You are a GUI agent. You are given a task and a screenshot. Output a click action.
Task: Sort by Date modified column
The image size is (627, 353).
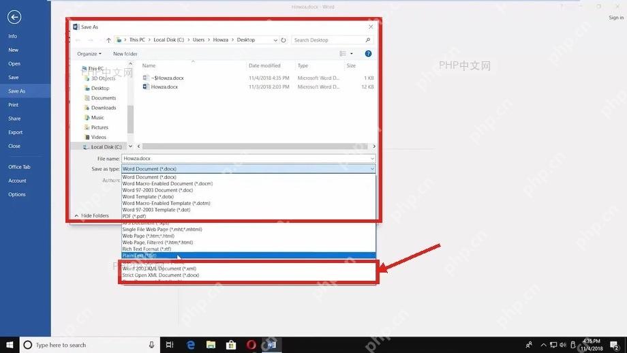point(264,65)
